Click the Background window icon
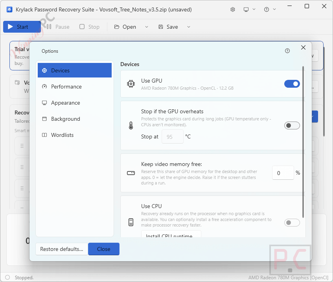Screen dimensions: 333x282 (x=44, y=119)
